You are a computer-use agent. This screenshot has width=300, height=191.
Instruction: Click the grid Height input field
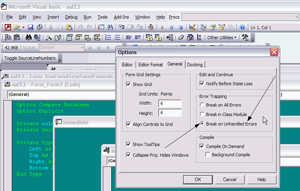(x=170, y=112)
